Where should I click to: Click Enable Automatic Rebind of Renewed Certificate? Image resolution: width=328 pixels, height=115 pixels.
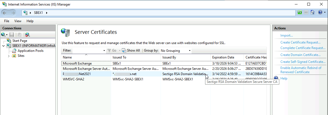301,70
